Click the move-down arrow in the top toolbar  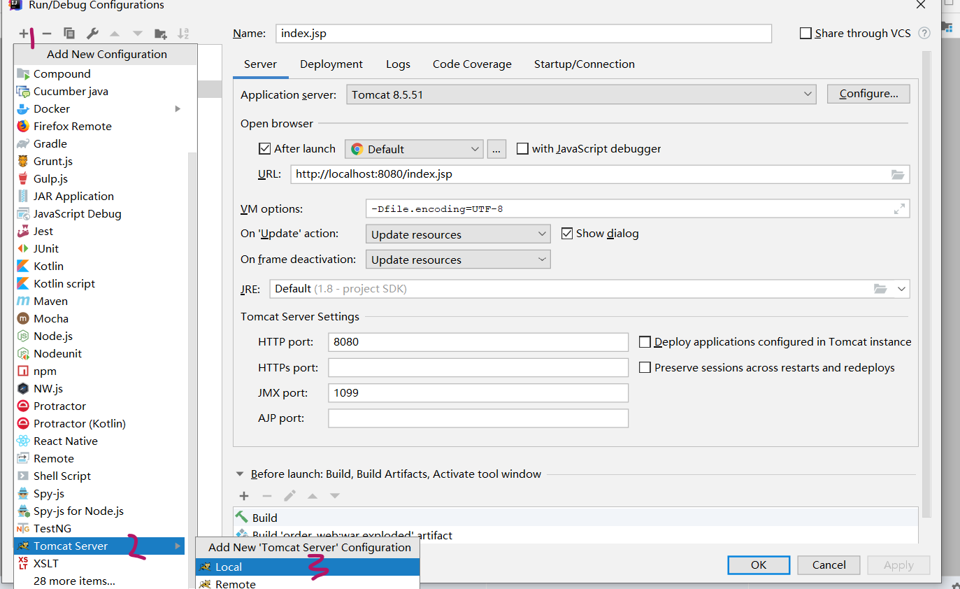(138, 33)
